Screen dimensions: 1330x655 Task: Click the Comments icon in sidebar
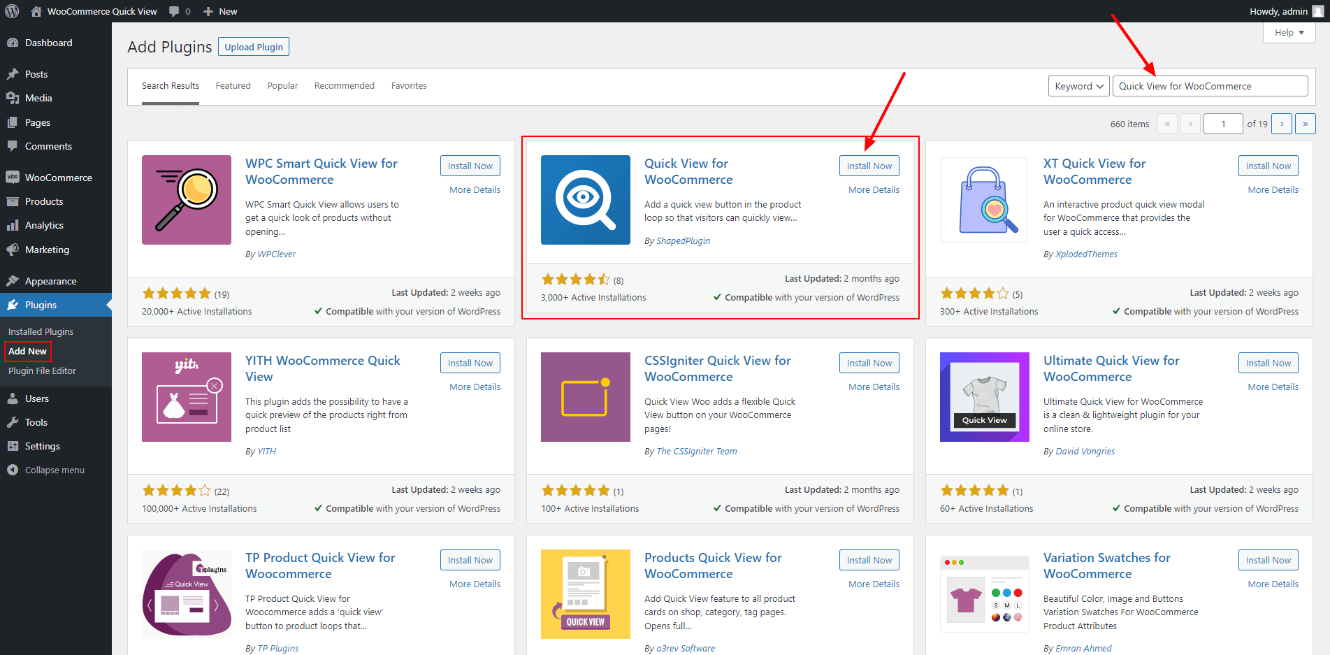13,146
